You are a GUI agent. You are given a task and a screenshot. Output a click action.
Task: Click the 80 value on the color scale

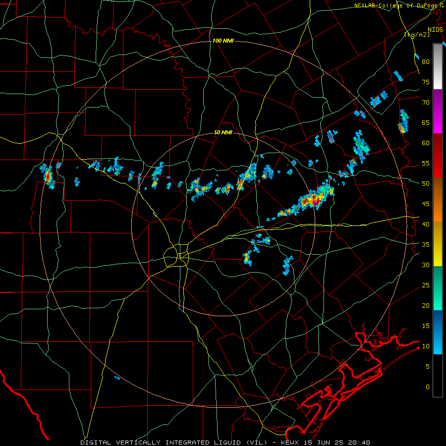(426, 62)
